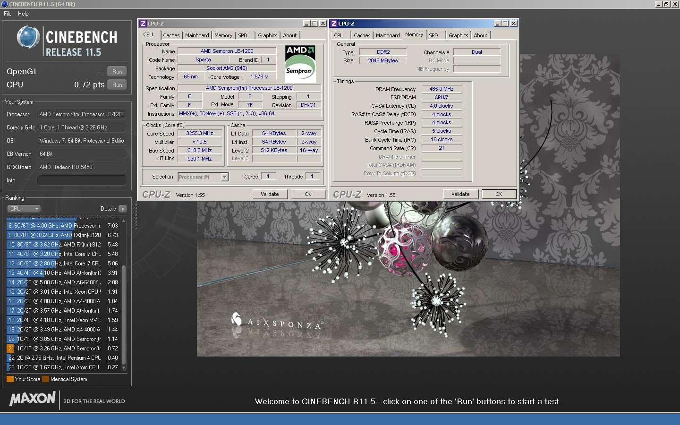
Task: Select ranking row 15 Intel Xeon 1.91
Action: point(63,292)
